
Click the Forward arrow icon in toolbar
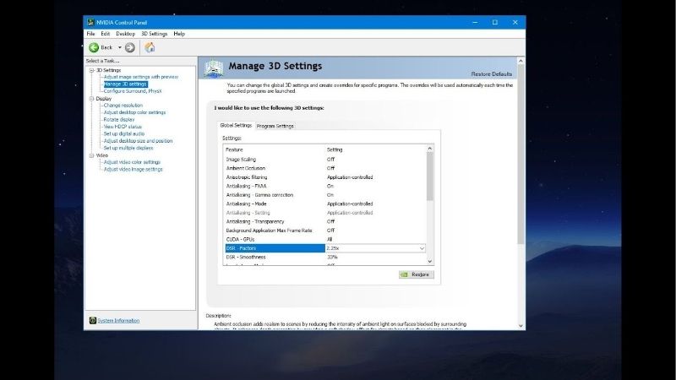click(x=130, y=47)
